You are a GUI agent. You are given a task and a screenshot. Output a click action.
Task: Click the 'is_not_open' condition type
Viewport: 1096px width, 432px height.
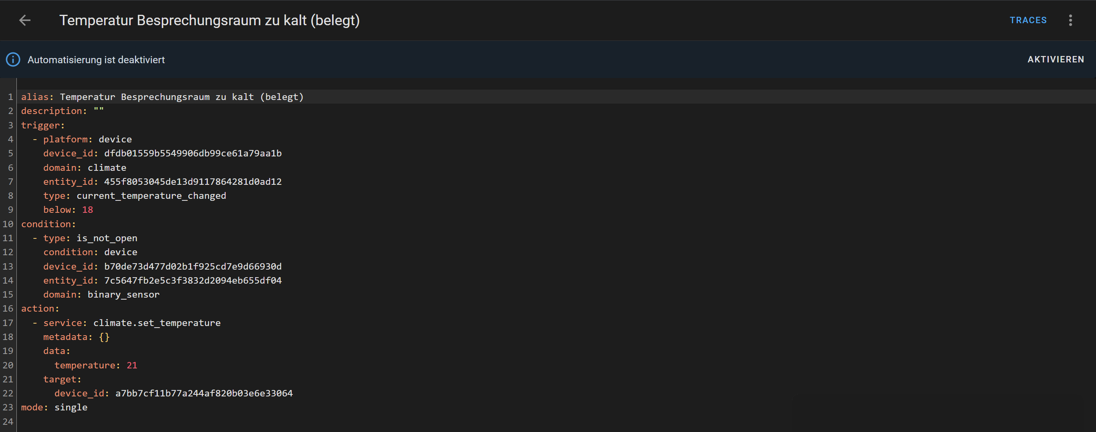click(x=107, y=238)
